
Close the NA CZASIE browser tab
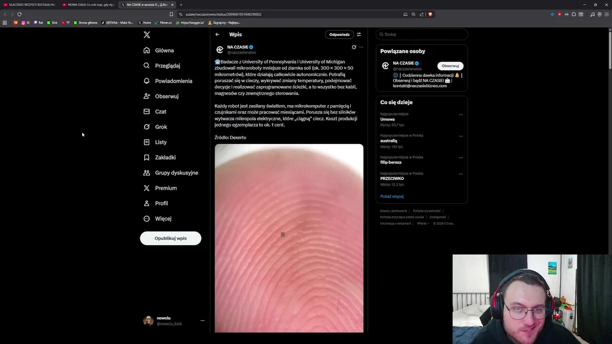pos(172,5)
